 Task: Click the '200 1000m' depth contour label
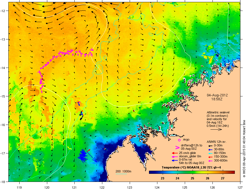[123, 171]
